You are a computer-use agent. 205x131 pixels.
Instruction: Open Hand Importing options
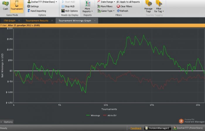[37, 11]
